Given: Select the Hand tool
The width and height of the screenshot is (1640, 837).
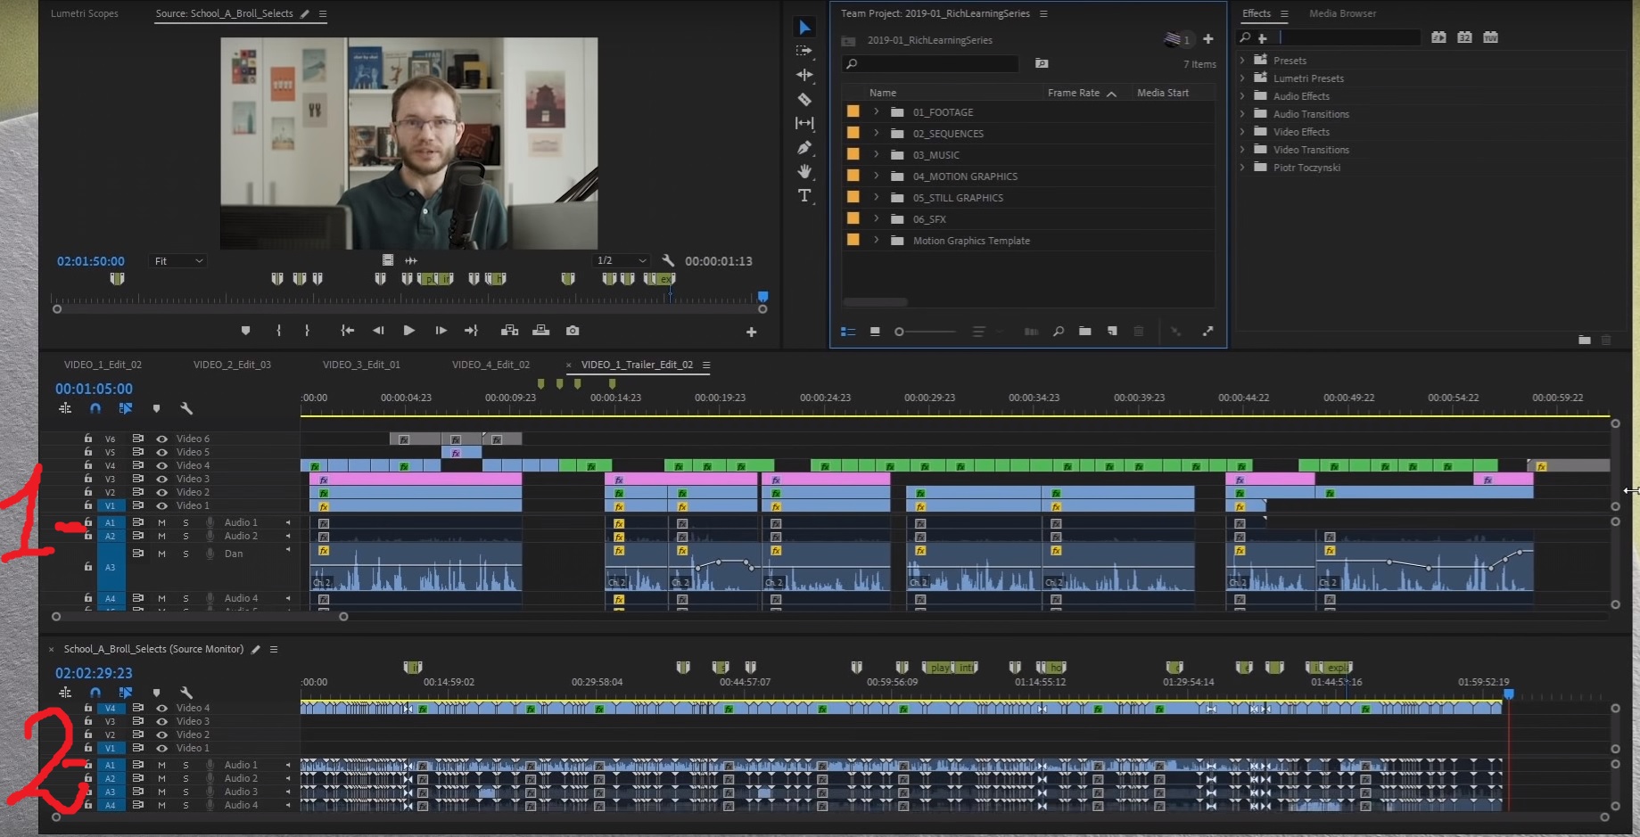Looking at the screenshot, I should [804, 173].
